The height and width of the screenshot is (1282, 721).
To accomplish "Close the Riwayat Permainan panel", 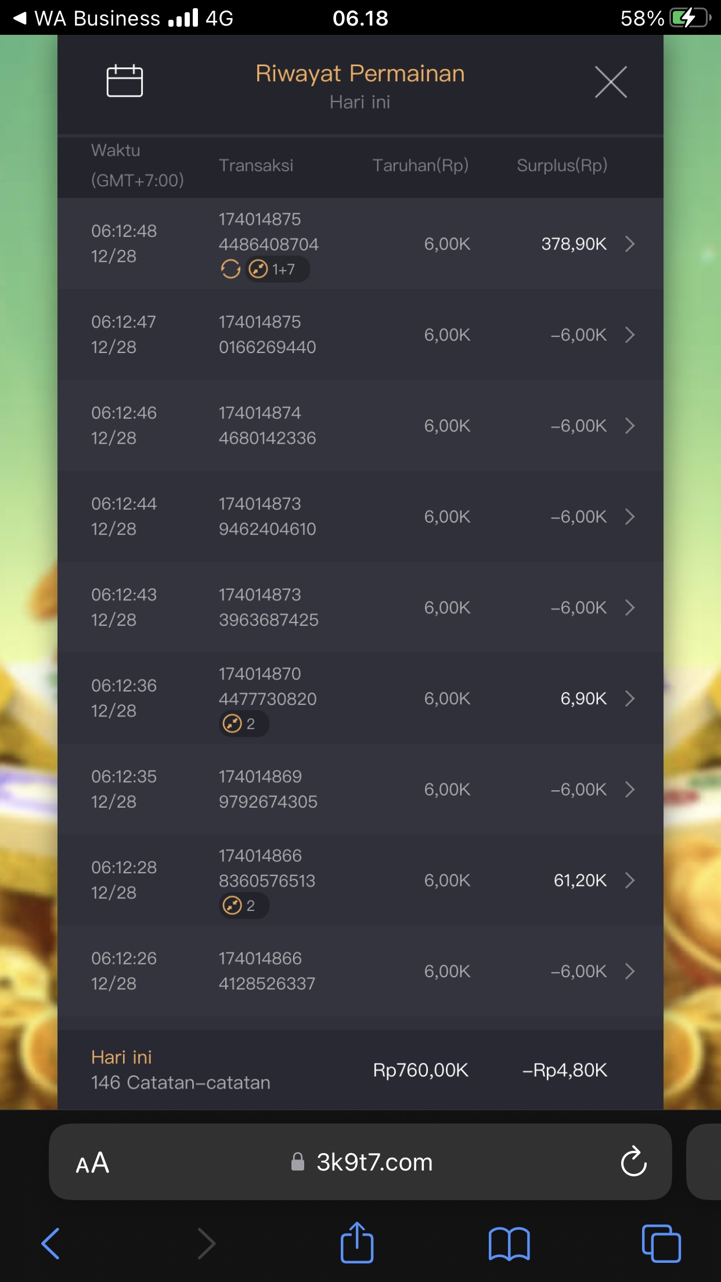I will 610,82.
